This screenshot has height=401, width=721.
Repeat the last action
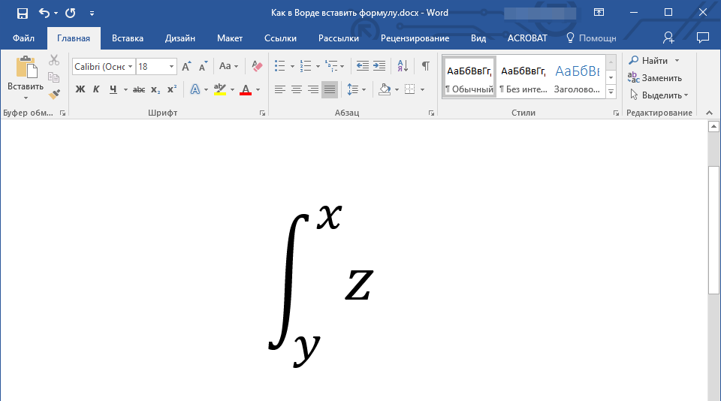(71, 13)
